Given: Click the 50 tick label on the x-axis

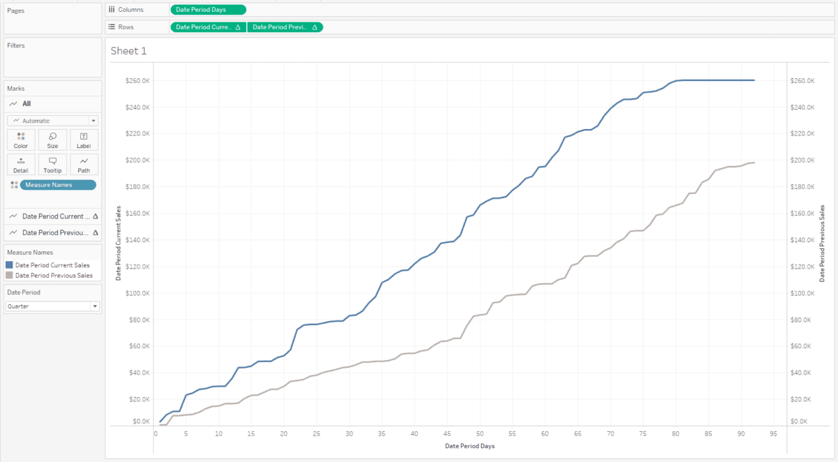Looking at the screenshot, I should point(480,433).
